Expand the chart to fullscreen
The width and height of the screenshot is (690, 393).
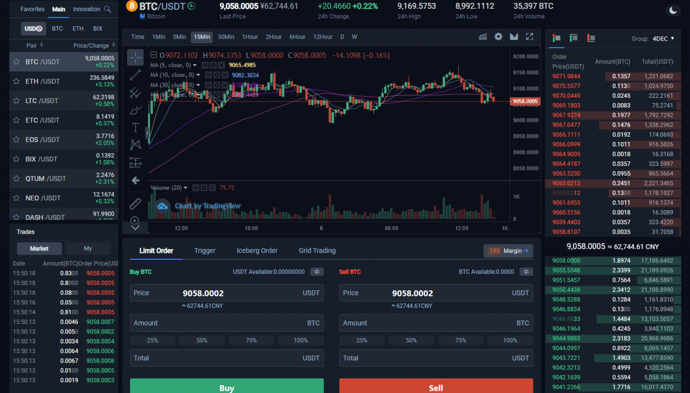coord(530,37)
